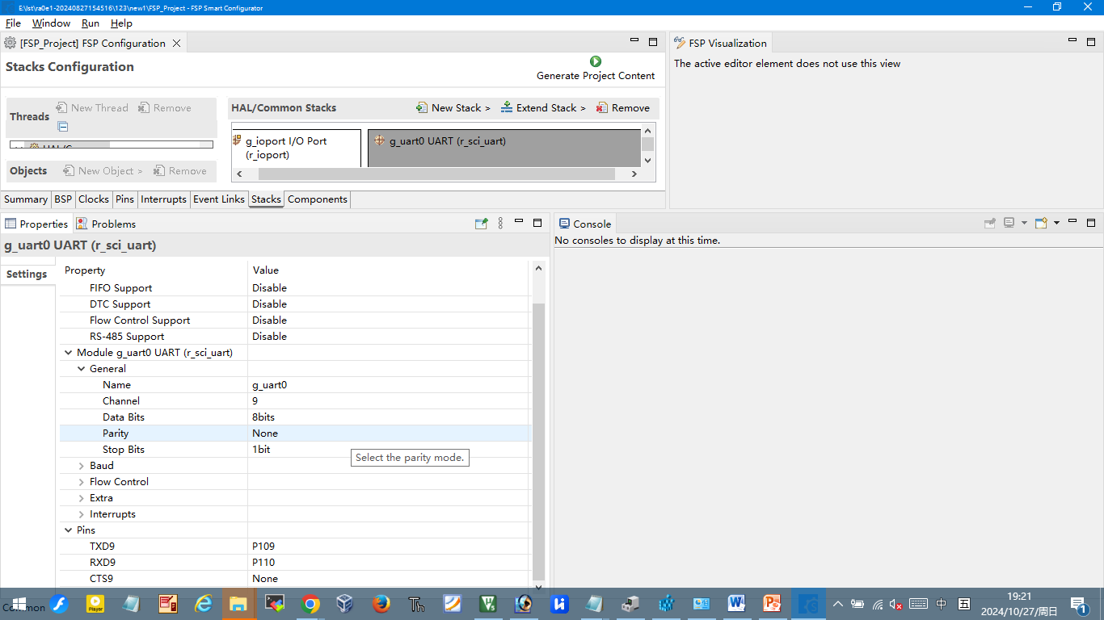
Task: Click the Display Selected Console icon
Action: click(1009, 223)
